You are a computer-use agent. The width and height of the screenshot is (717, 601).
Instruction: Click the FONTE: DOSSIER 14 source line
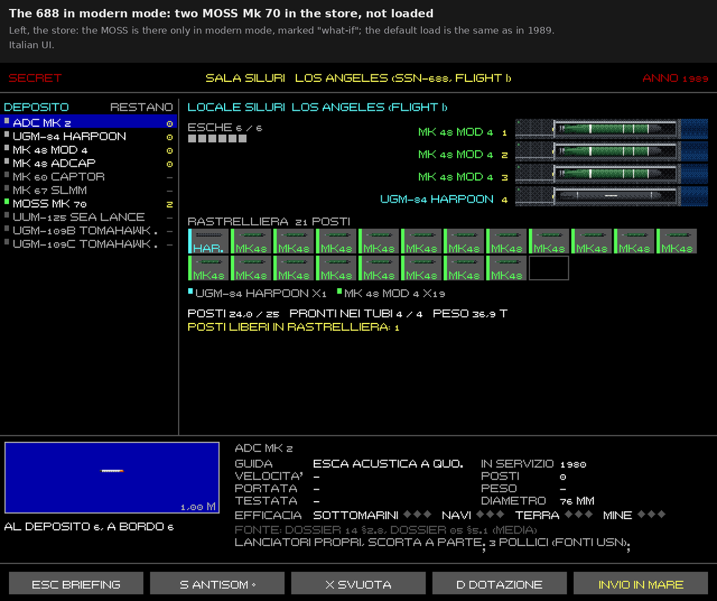386,530
